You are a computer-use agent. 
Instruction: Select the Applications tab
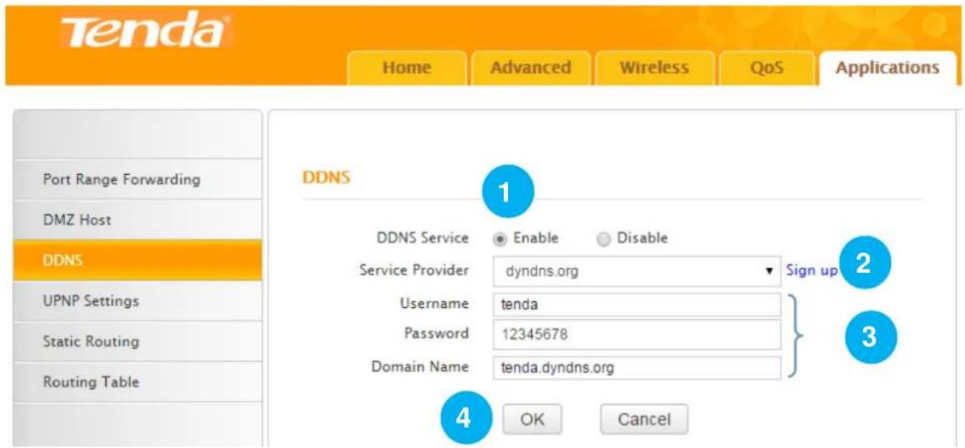887,68
